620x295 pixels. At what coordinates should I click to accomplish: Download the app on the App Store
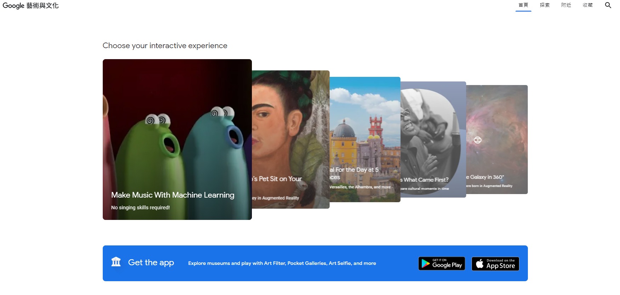pyautogui.click(x=495, y=263)
